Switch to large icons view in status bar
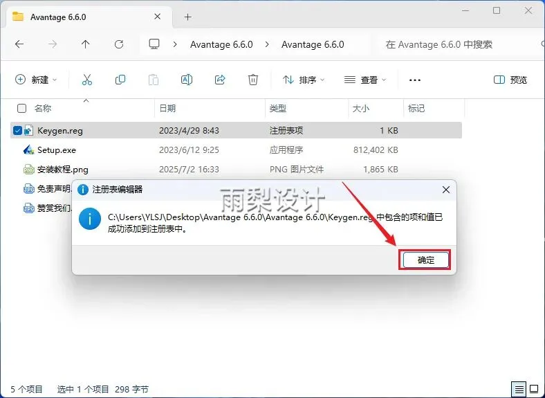 [534, 388]
